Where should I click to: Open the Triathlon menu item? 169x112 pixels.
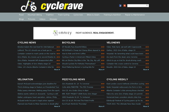(50, 15)
